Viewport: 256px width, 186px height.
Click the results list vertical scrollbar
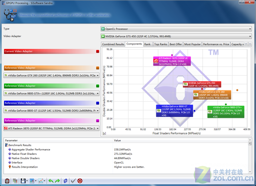(x=250, y=156)
